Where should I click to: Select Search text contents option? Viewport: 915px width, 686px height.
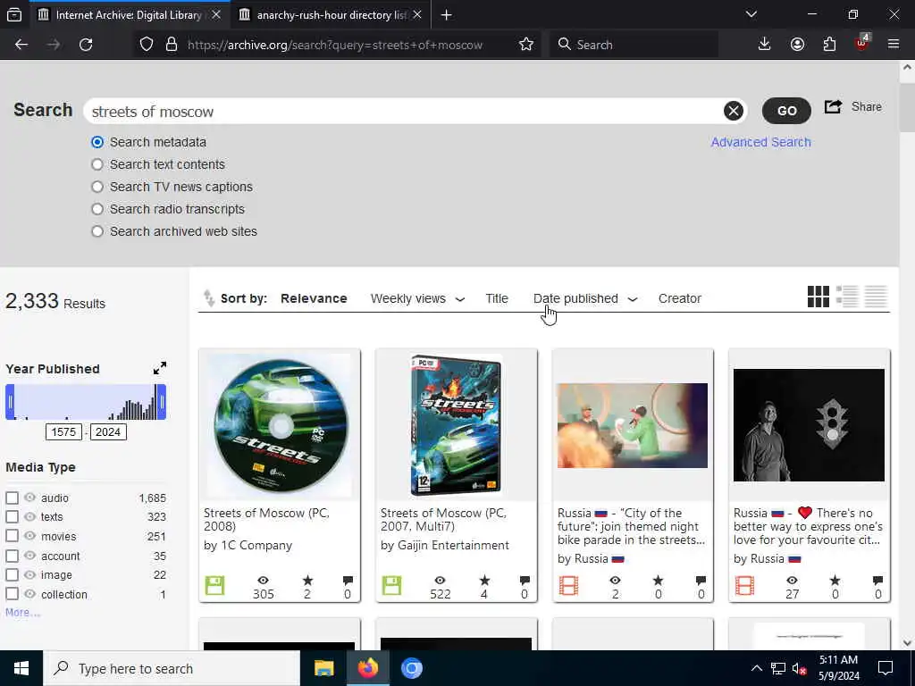pyautogui.click(x=97, y=164)
